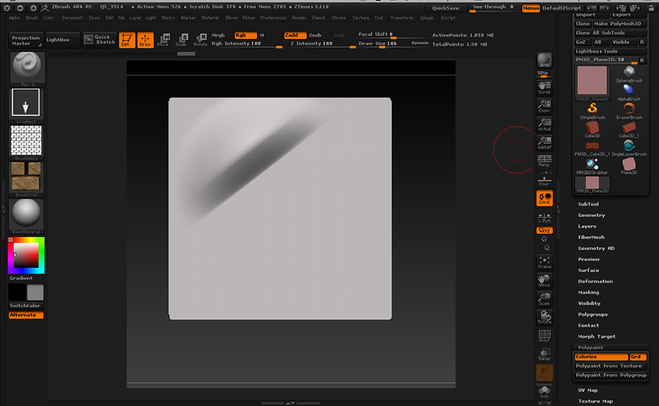Screen dimensions: 659x406
Task: Click the Frame view icon
Action: click(x=544, y=262)
